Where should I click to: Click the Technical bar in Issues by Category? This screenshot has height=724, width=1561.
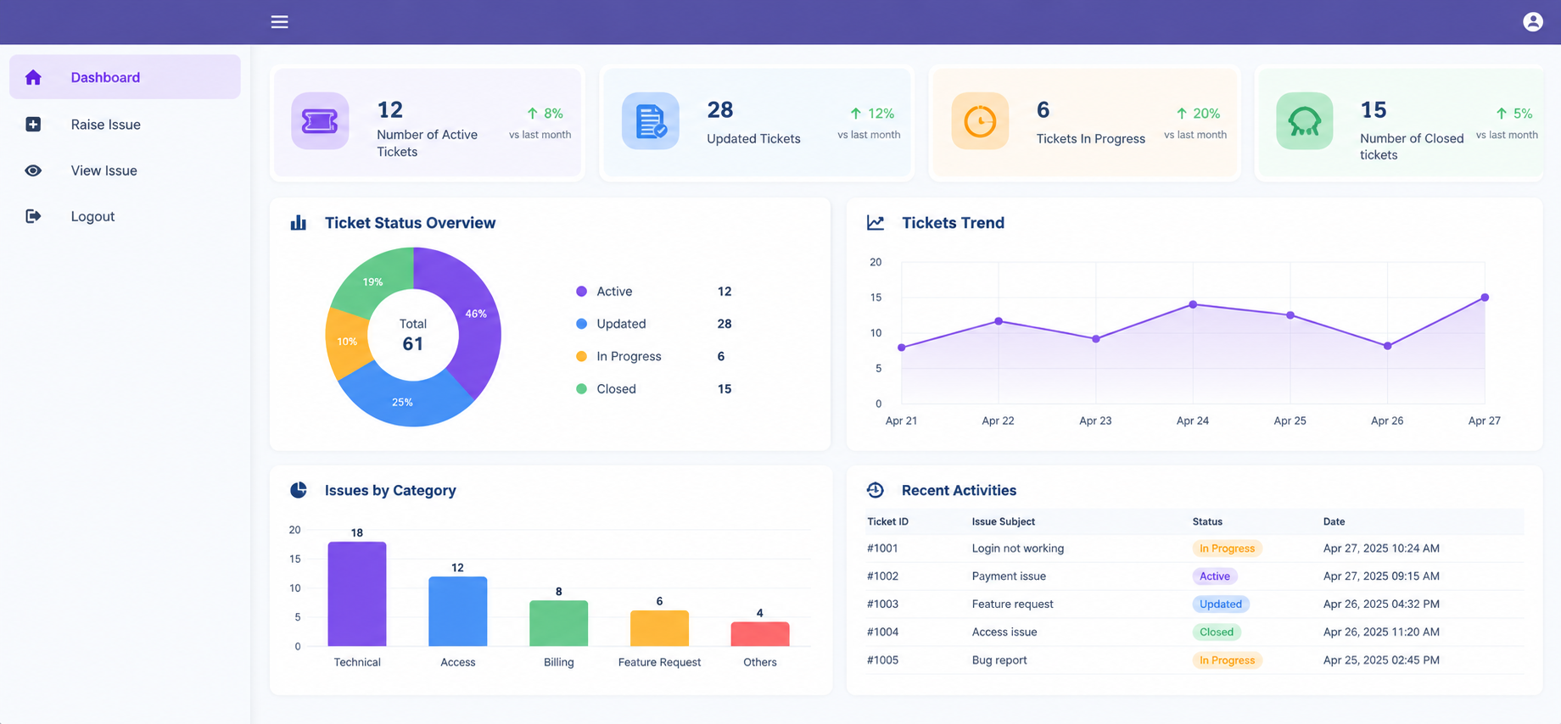[x=357, y=593]
